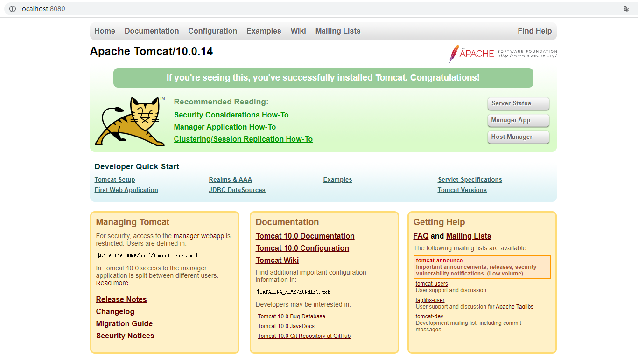638x357 pixels.
Task: View the Tomcat Versions link
Action: click(x=462, y=190)
